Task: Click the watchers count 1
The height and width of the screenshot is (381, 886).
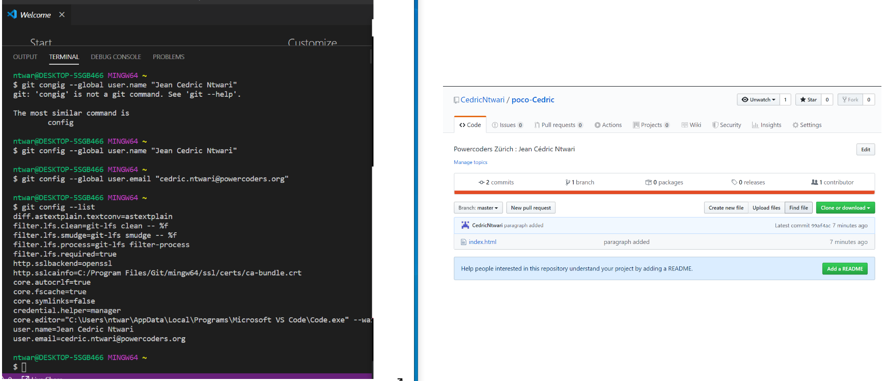Action: click(x=785, y=100)
